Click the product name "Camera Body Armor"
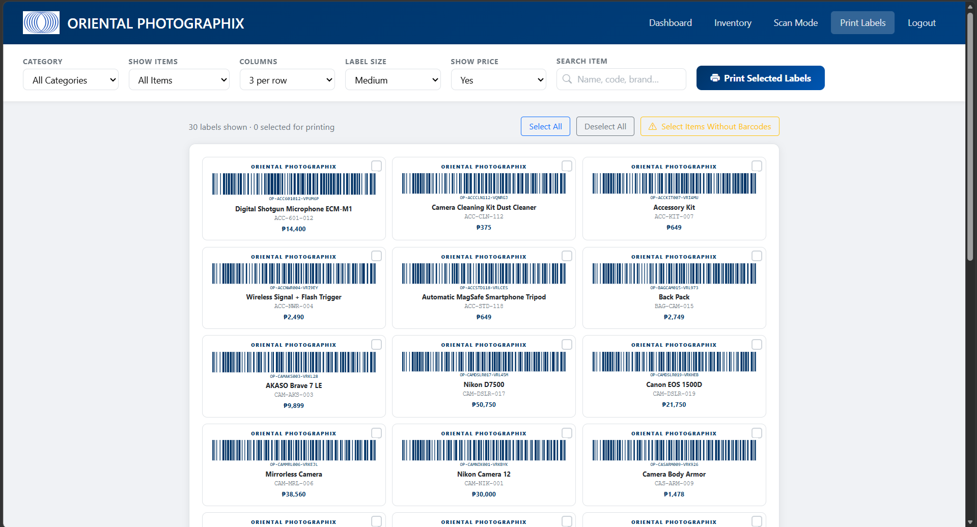 point(674,474)
